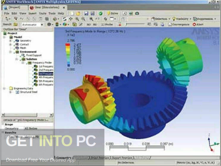221x166 pixels.
Task: Expand the Structural Steel node
Action: pos(10,92)
